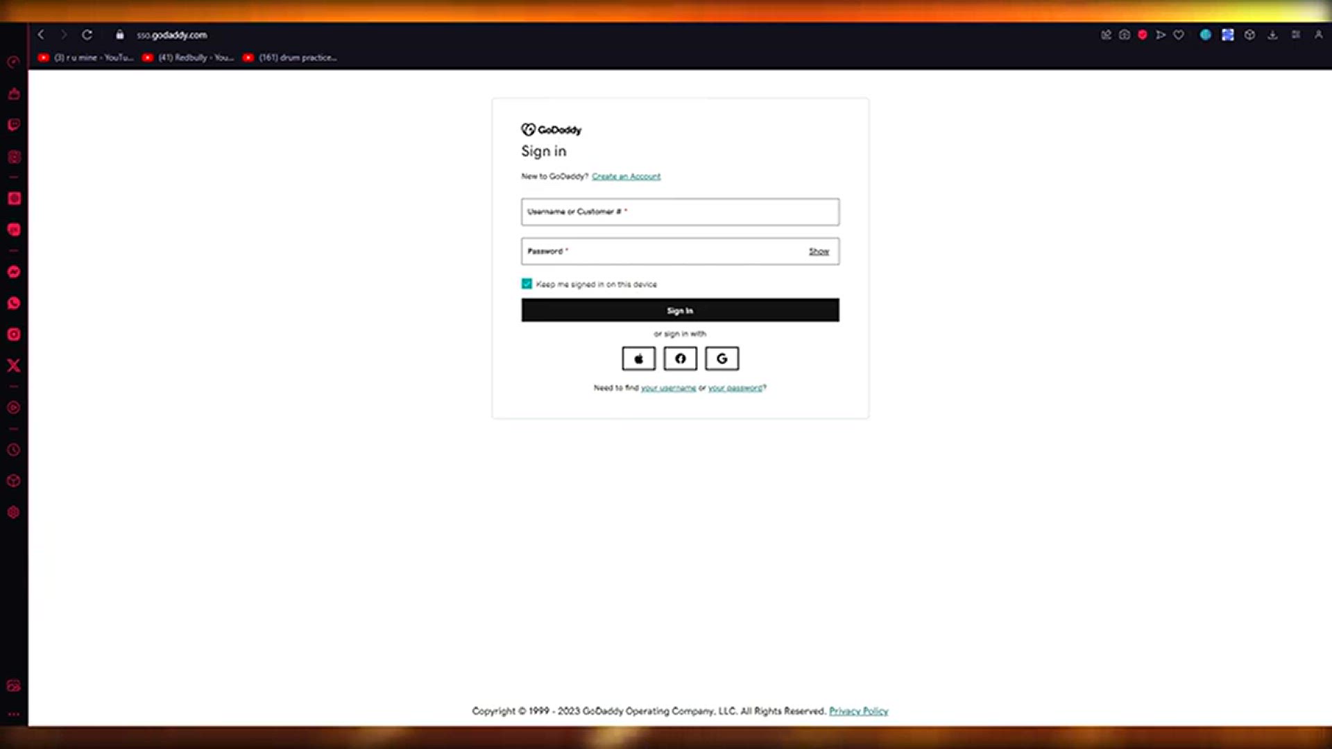Open browser history clock icon in sidebar
This screenshot has width=1332, height=749.
pos(14,450)
